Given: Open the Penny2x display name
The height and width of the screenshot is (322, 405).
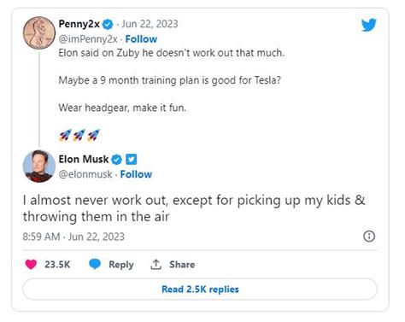Looking at the screenshot, I should pos(79,24).
